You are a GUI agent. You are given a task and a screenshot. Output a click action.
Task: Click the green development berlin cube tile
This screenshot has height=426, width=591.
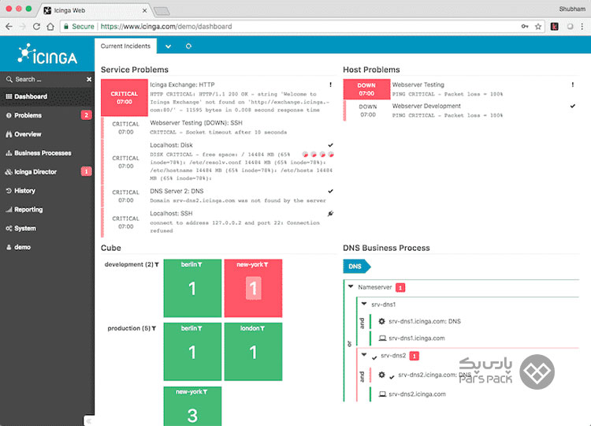tap(192, 288)
